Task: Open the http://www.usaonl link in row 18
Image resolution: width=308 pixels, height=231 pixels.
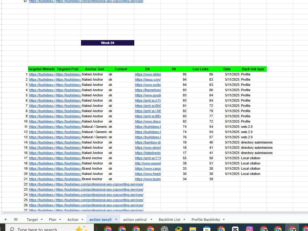Action: [148, 163]
